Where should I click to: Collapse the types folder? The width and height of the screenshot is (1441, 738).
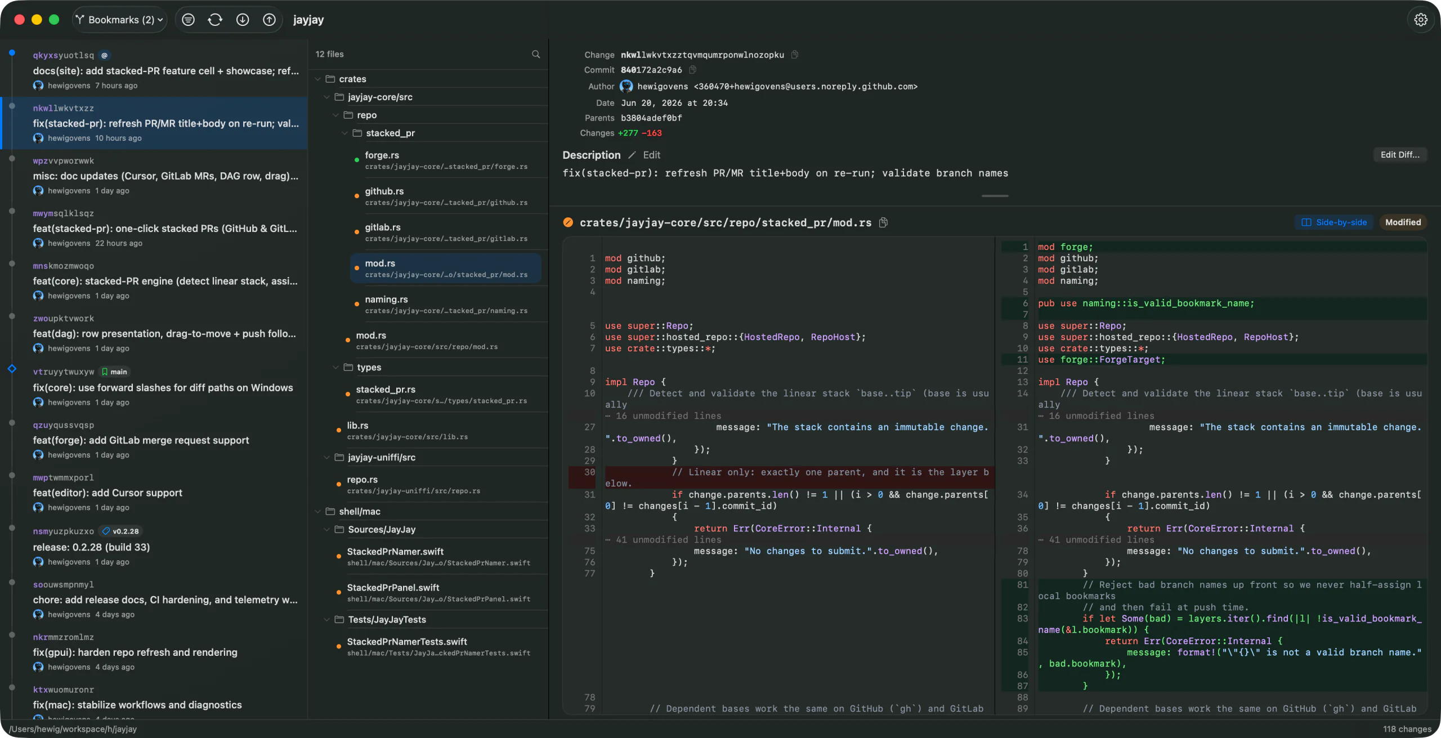(336, 367)
